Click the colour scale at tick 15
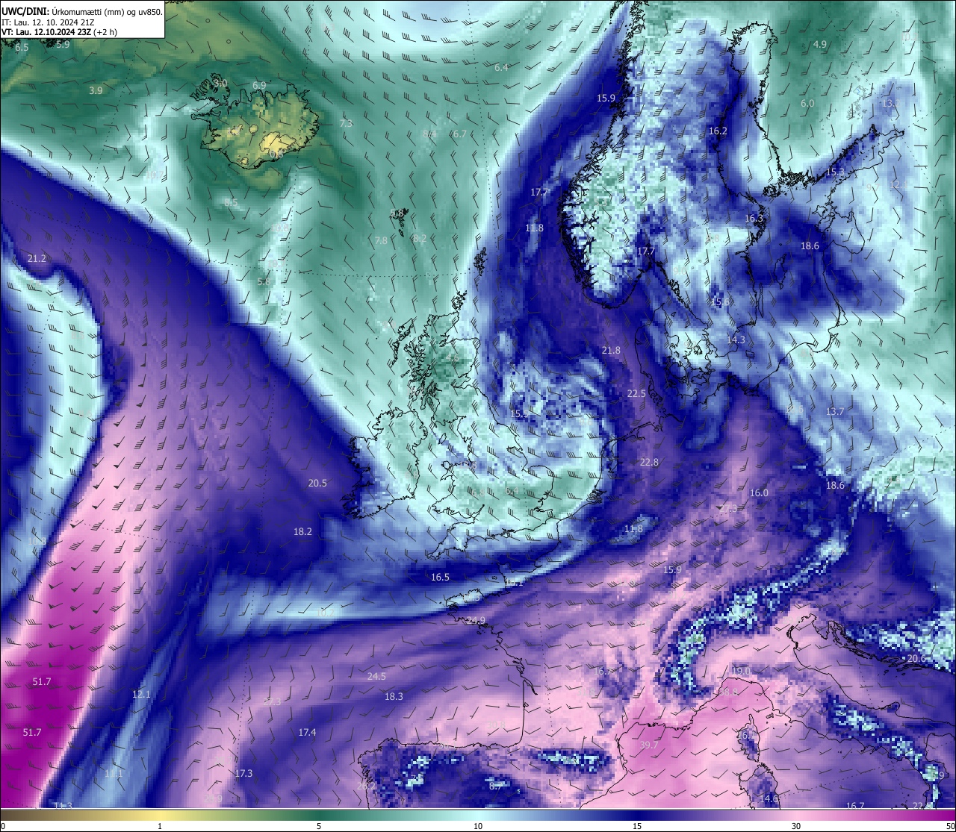 [x=637, y=826]
